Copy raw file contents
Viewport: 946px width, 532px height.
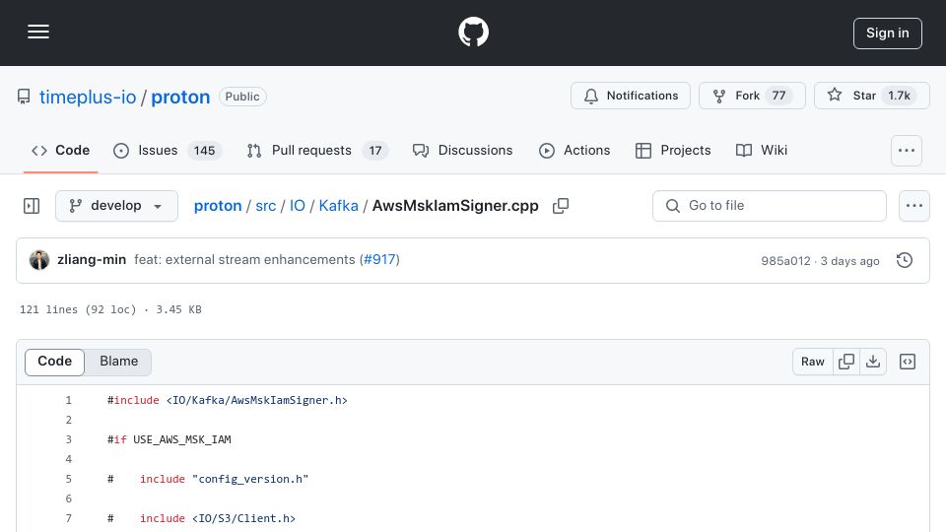coord(846,362)
